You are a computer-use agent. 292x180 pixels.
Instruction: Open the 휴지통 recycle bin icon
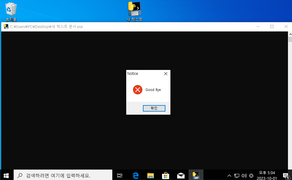coord(11,11)
